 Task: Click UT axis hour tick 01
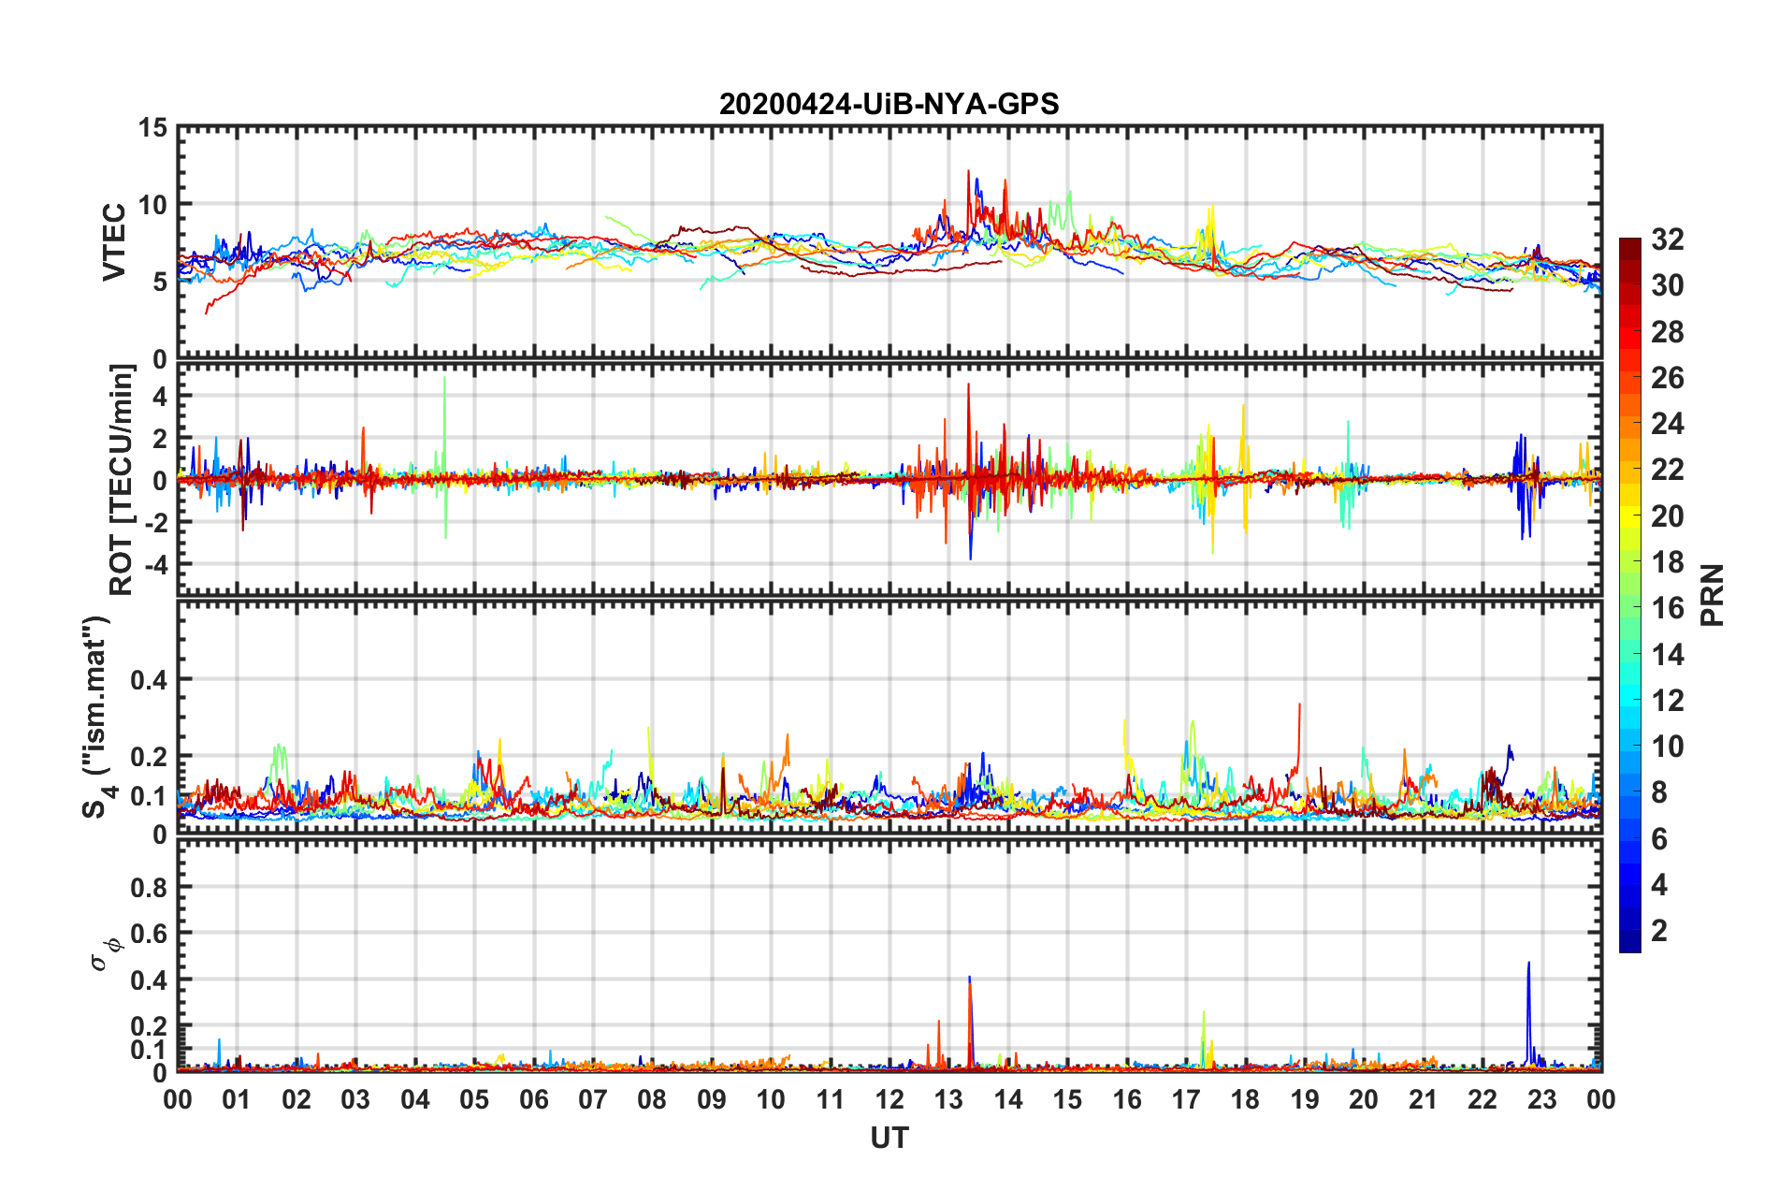click(237, 1099)
